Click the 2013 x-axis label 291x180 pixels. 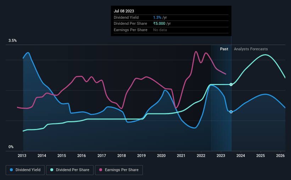pos(22,156)
